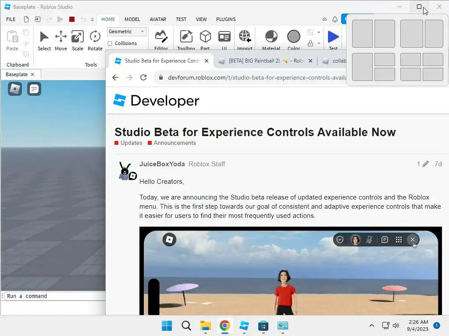Reload the devforum page
Viewport: 449px width, 336px height.
click(x=143, y=77)
